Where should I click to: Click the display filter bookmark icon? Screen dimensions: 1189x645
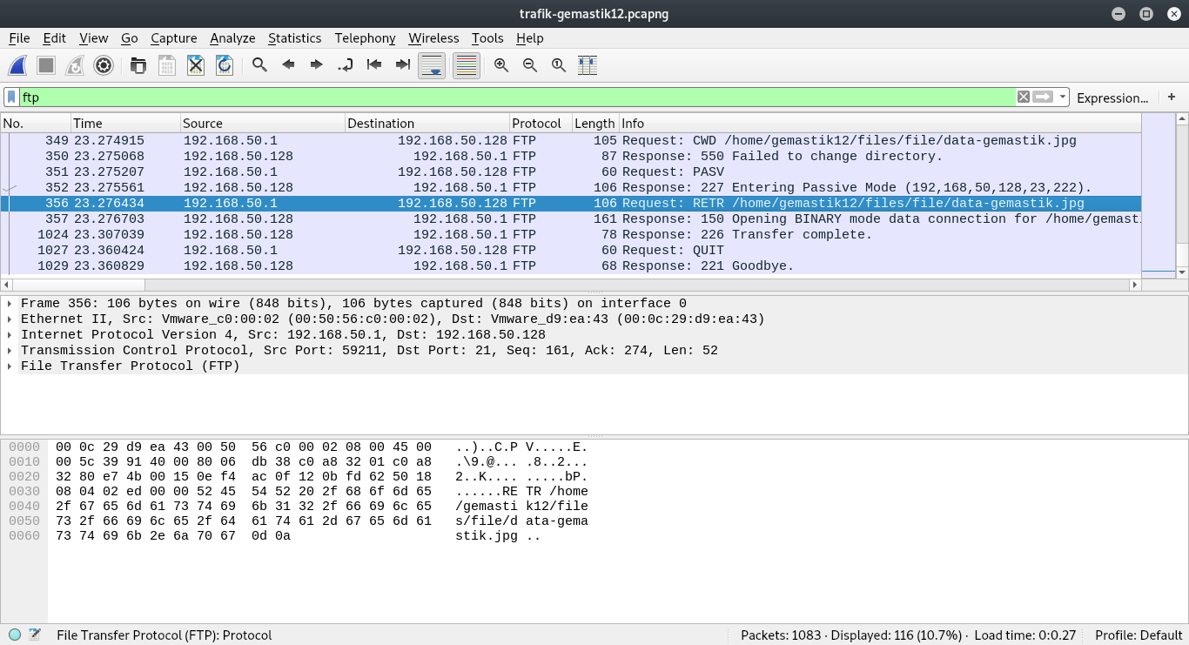click(x=11, y=97)
